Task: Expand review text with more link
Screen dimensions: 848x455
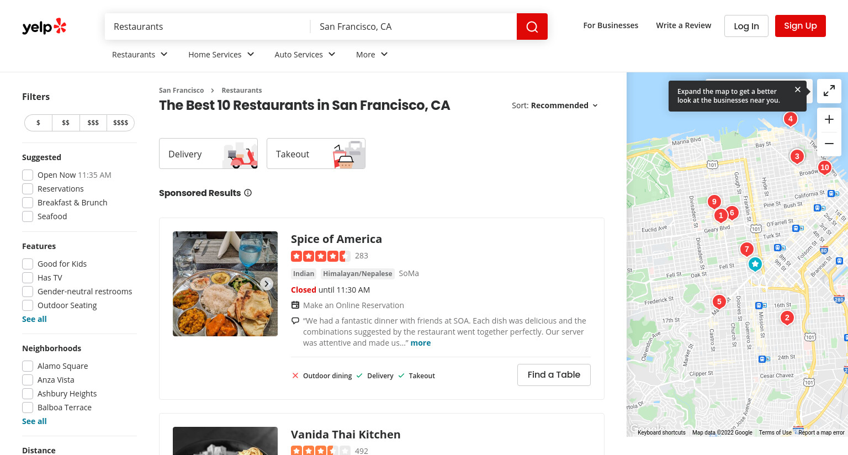Action: point(421,343)
